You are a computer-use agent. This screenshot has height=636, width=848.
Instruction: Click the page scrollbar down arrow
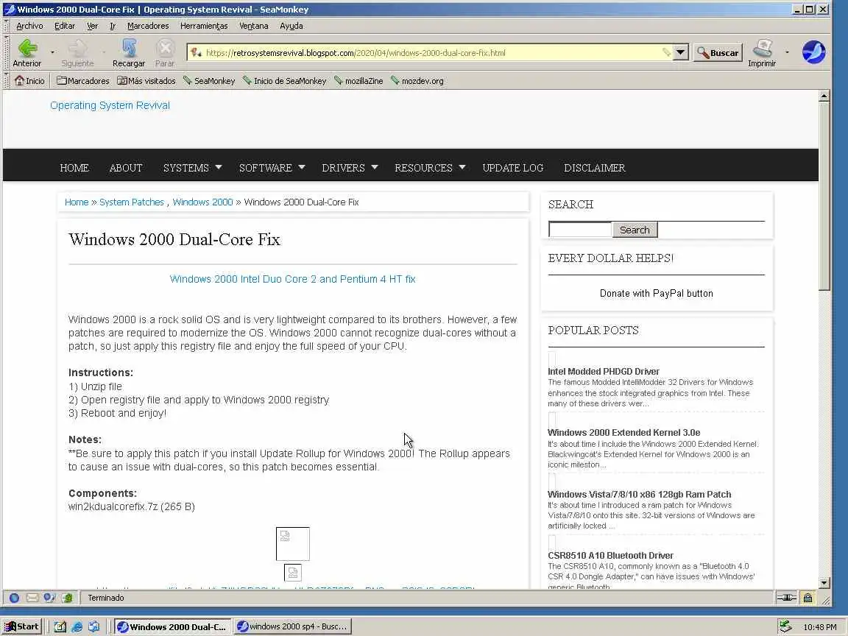(x=824, y=583)
